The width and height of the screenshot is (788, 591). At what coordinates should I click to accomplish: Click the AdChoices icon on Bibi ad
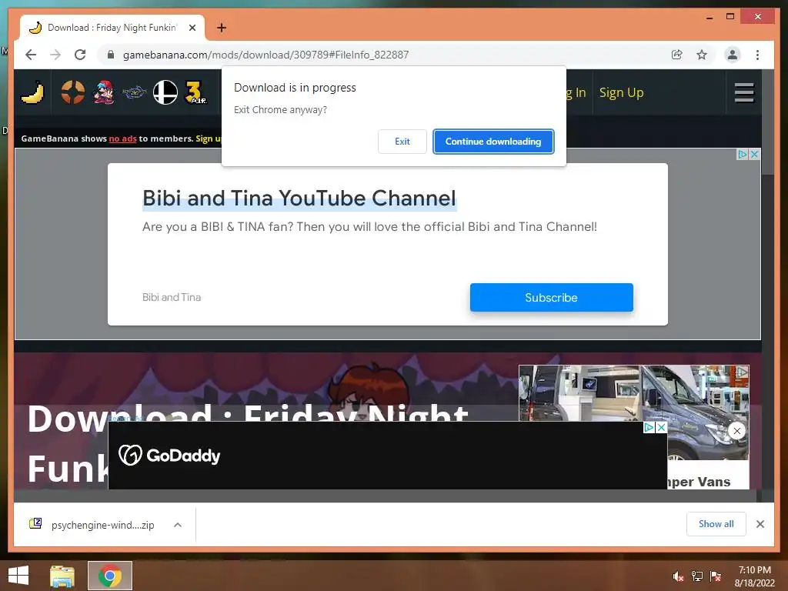(x=743, y=154)
